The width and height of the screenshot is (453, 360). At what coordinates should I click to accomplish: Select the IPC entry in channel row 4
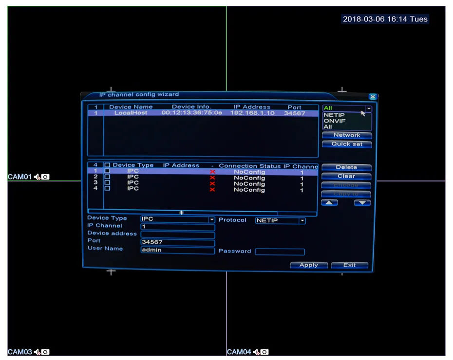pos(133,188)
